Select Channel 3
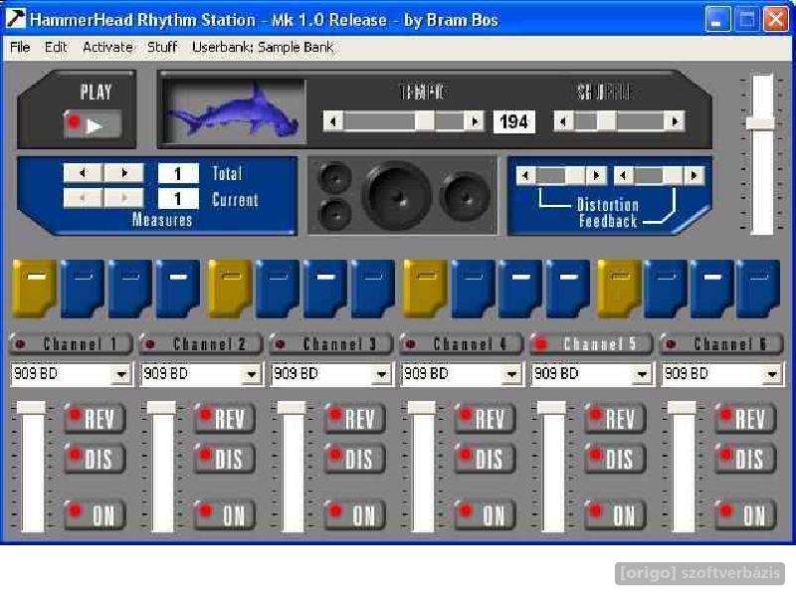Viewport: 796px width, 597px height. (x=331, y=344)
